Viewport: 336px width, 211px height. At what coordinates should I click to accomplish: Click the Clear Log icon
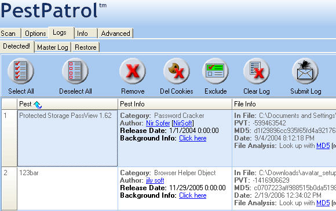pyautogui.click(x=257, y=71)
